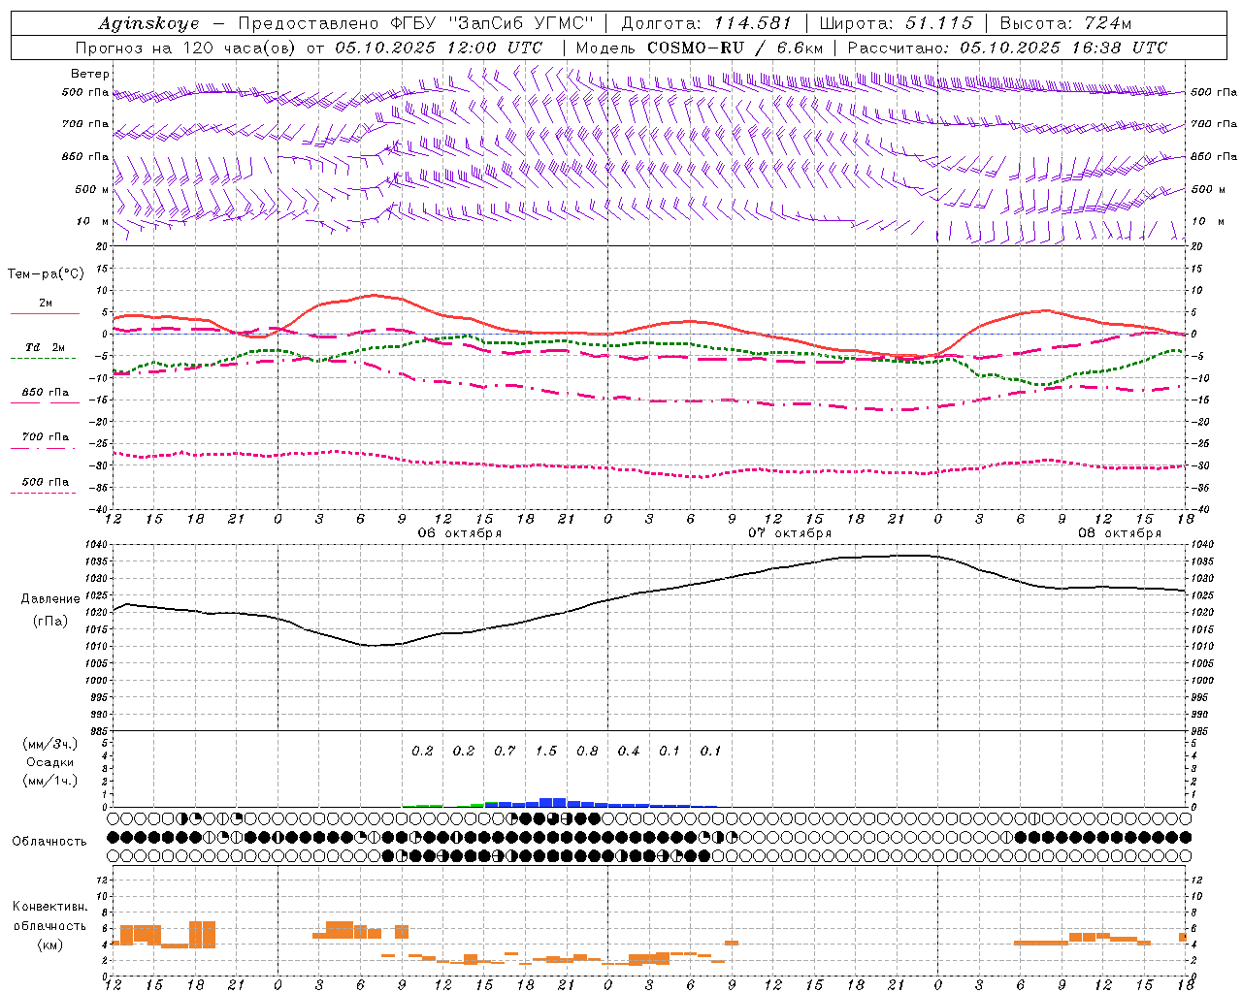
Task: Click the "Осадки" precipitation label
Action: click(50, 762)
